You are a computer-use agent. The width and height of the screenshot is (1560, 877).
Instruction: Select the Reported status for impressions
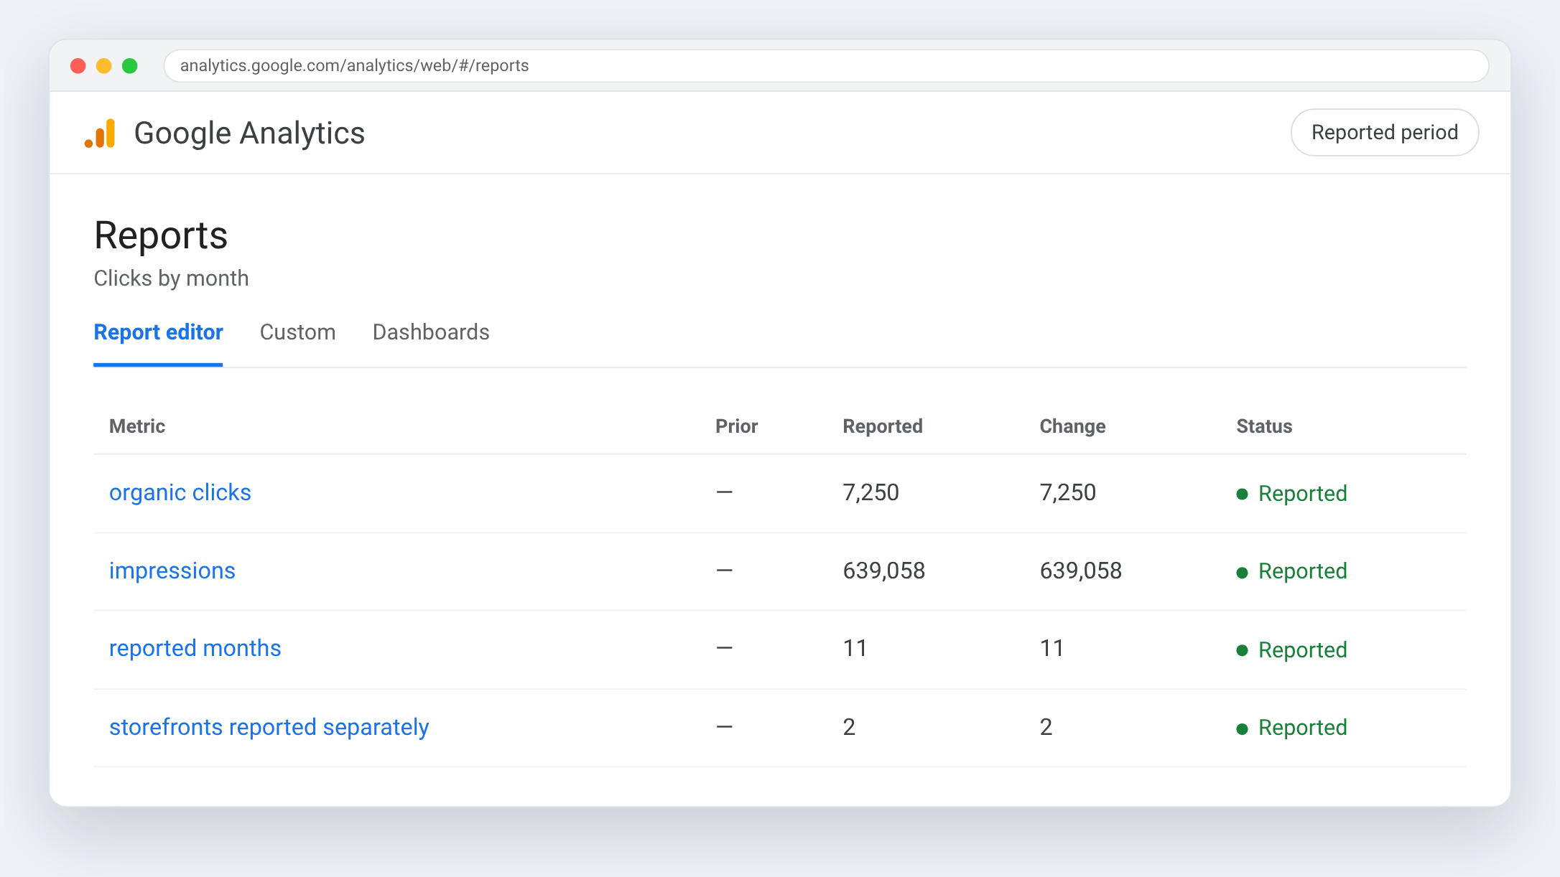tap(1291, 571)
